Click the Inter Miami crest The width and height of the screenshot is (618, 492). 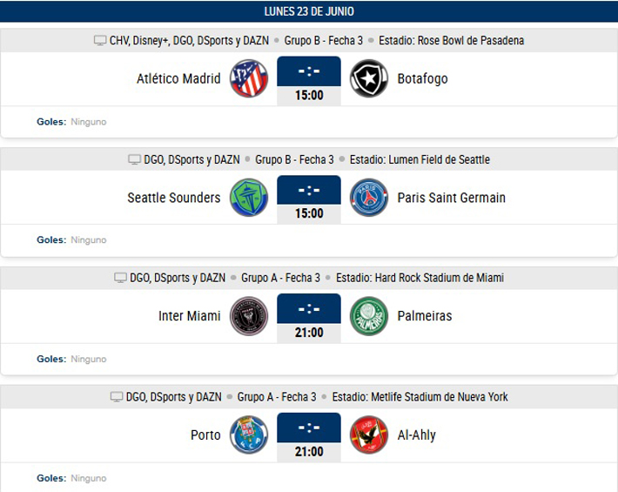pos(249,316)
